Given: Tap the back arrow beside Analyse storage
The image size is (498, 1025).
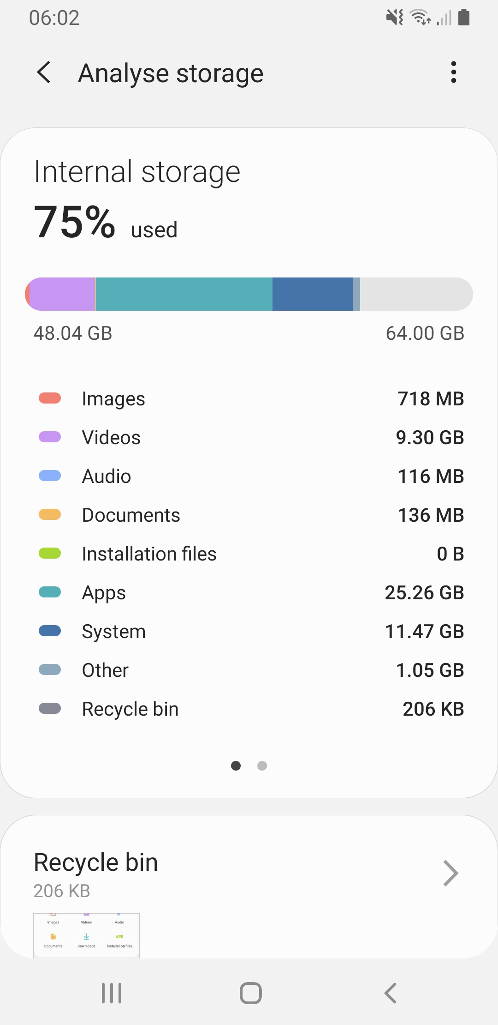Looking at the screenshot, I should pos(44,73).
